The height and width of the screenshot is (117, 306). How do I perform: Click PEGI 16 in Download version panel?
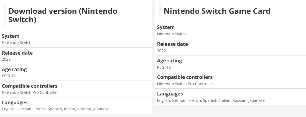[9, 76]
